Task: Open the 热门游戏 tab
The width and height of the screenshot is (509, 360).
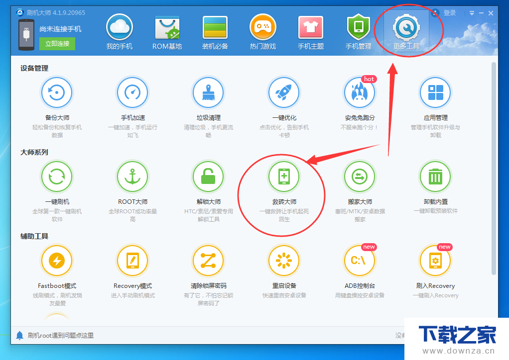Action: pyautogui.click(x=262, y=32)
